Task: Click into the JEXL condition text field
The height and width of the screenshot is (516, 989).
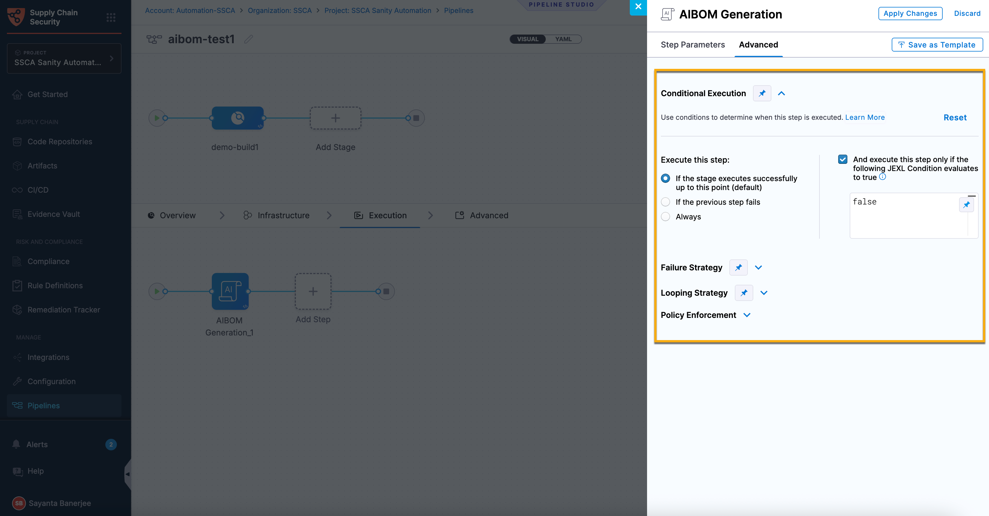Action: pyautogui.click(x=904, y=216)
